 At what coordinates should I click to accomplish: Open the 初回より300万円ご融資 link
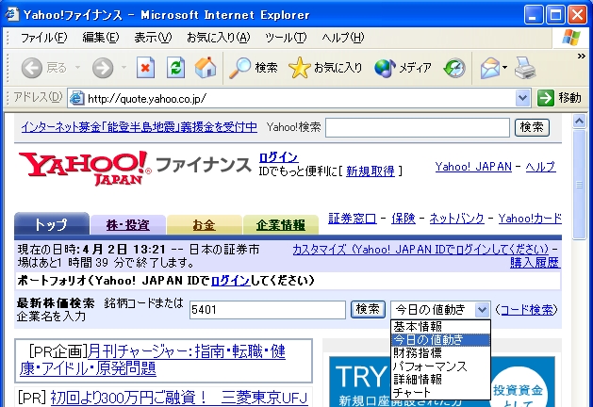[x=179, y=398]
